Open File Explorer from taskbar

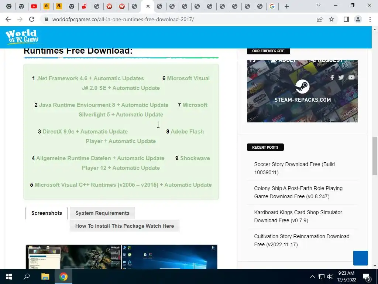click(x=45, y=277)
